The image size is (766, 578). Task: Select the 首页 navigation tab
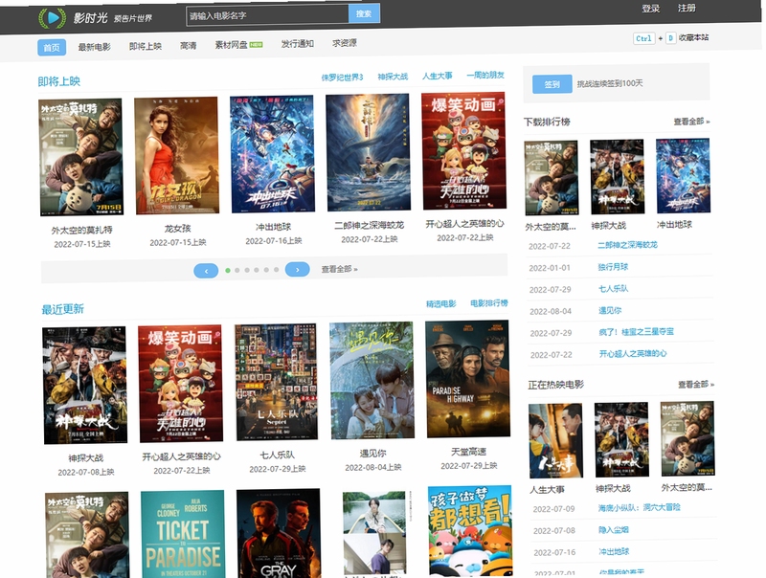pos(52,47)
